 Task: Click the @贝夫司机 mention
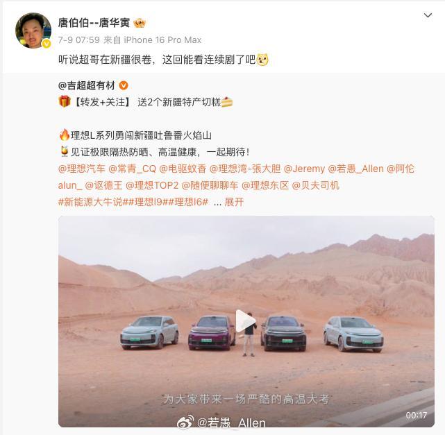tap(315, 185)
